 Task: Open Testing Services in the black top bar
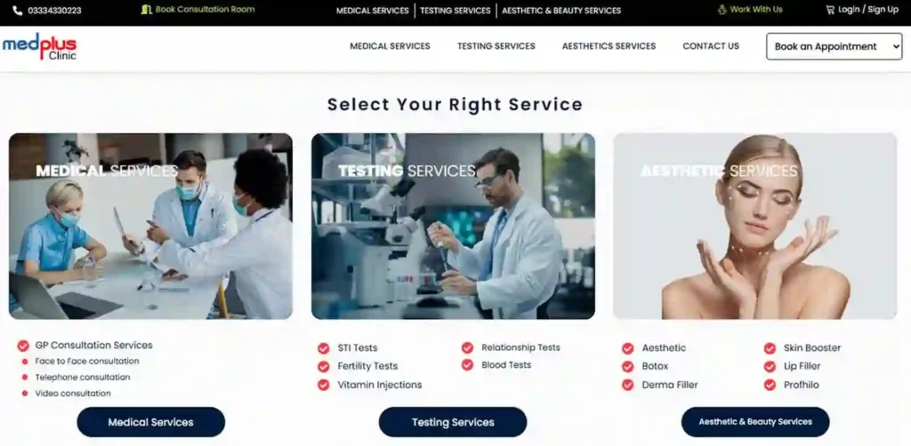[455, 11]
